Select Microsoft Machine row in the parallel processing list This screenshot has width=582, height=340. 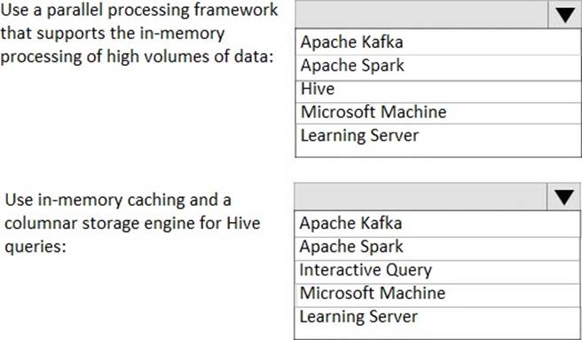click(438, 113)
